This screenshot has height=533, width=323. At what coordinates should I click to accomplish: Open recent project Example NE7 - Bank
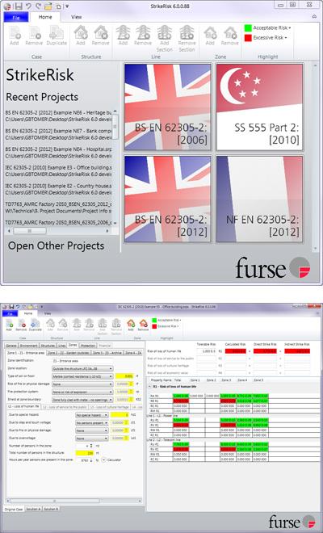pyautogui.click(x=58, y=134)
